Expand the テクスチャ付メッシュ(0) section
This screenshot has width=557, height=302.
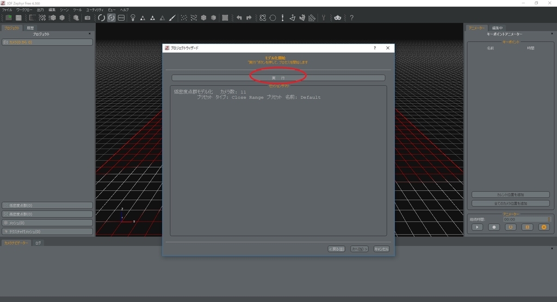pyautogui.click(x=47, y=232)
